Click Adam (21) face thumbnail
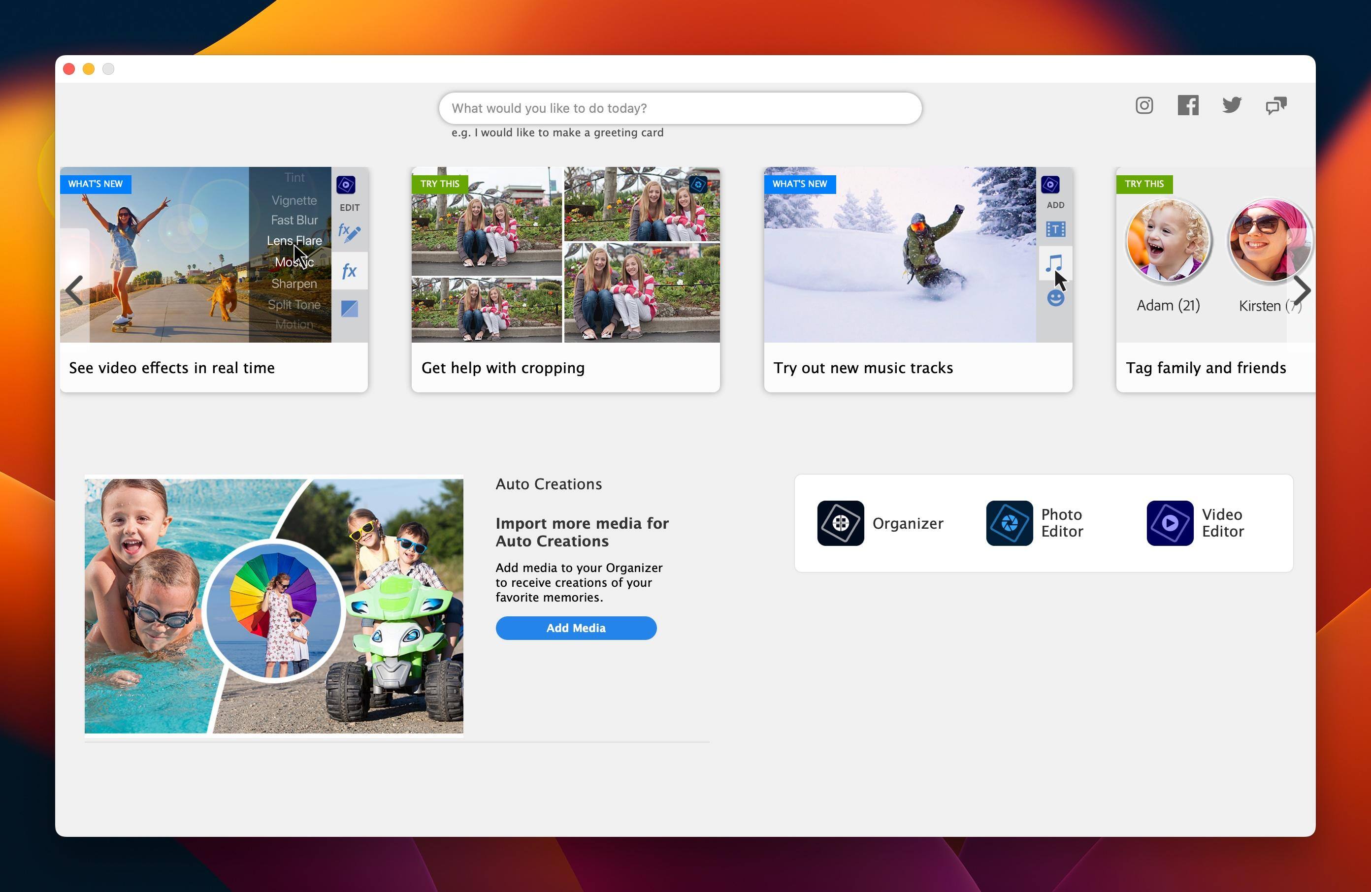 click(x=1168, y=242)
